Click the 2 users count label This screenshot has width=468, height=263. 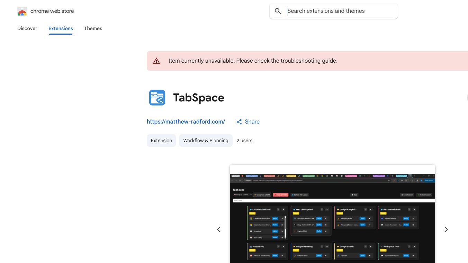244,140
